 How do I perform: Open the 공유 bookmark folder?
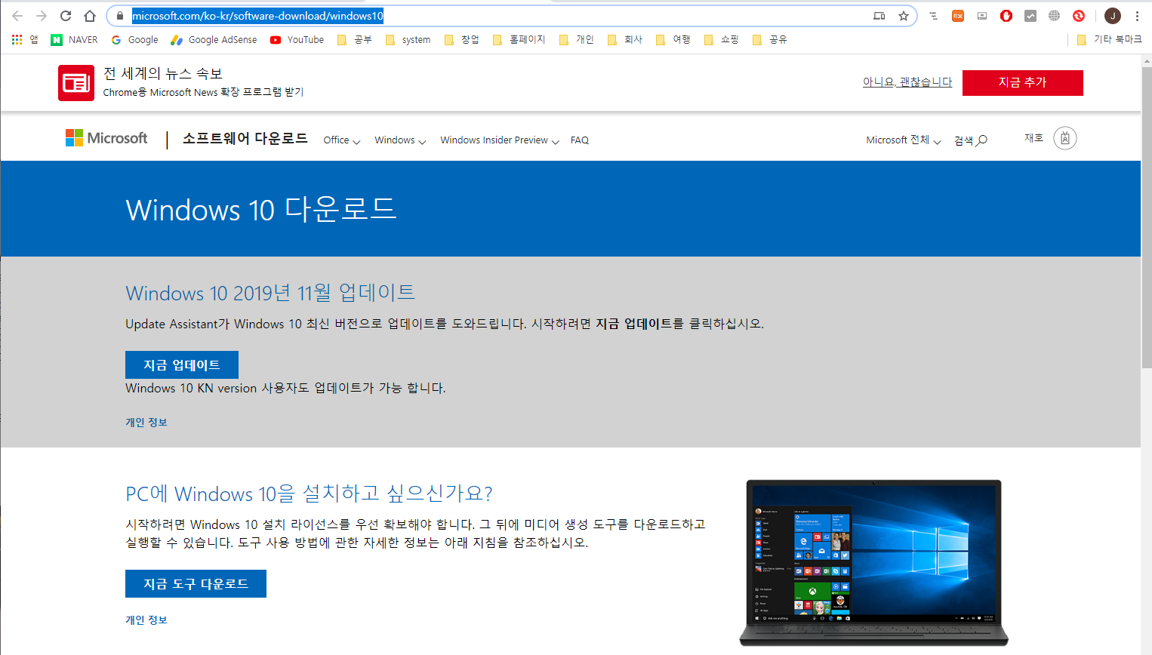pyautogui.click(x=770, y=40)
